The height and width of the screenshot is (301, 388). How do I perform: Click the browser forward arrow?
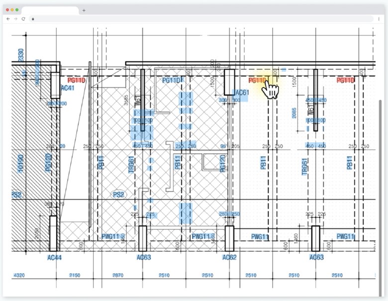coord(15,18)
